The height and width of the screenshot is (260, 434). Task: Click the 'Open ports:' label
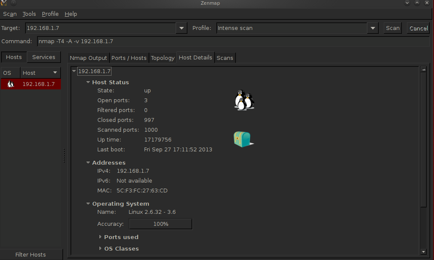pos(114,100)
